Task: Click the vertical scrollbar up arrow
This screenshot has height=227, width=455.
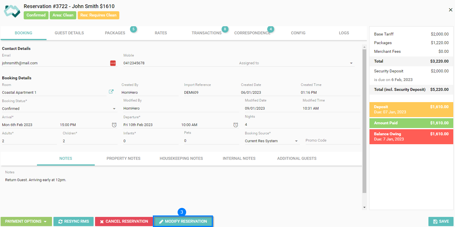Action: pos(364,47)
